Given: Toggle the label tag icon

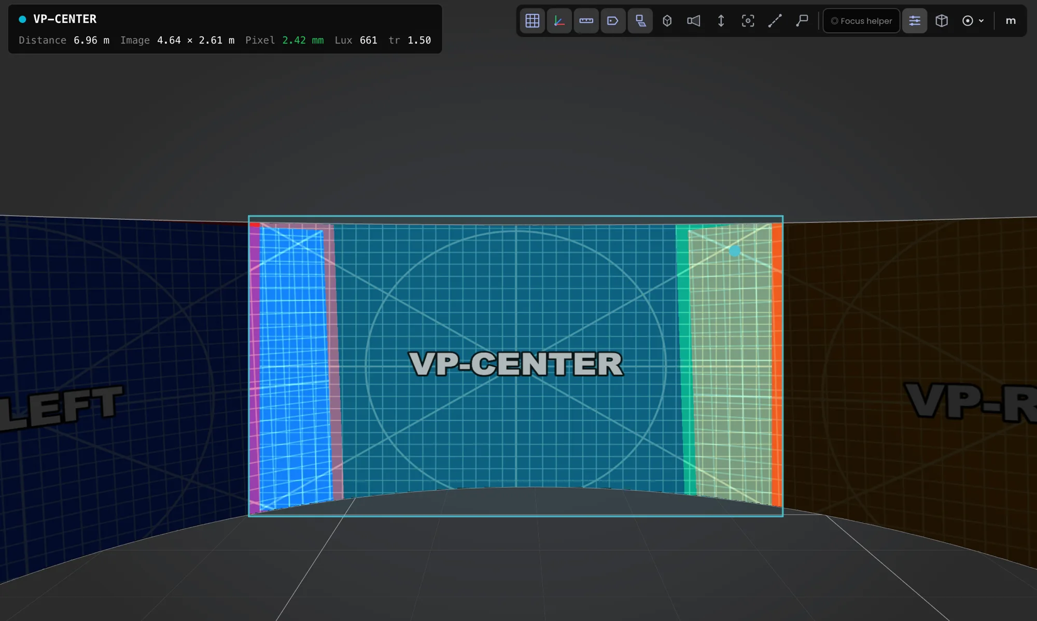Looking at the screenshot, I should [613, 21].
